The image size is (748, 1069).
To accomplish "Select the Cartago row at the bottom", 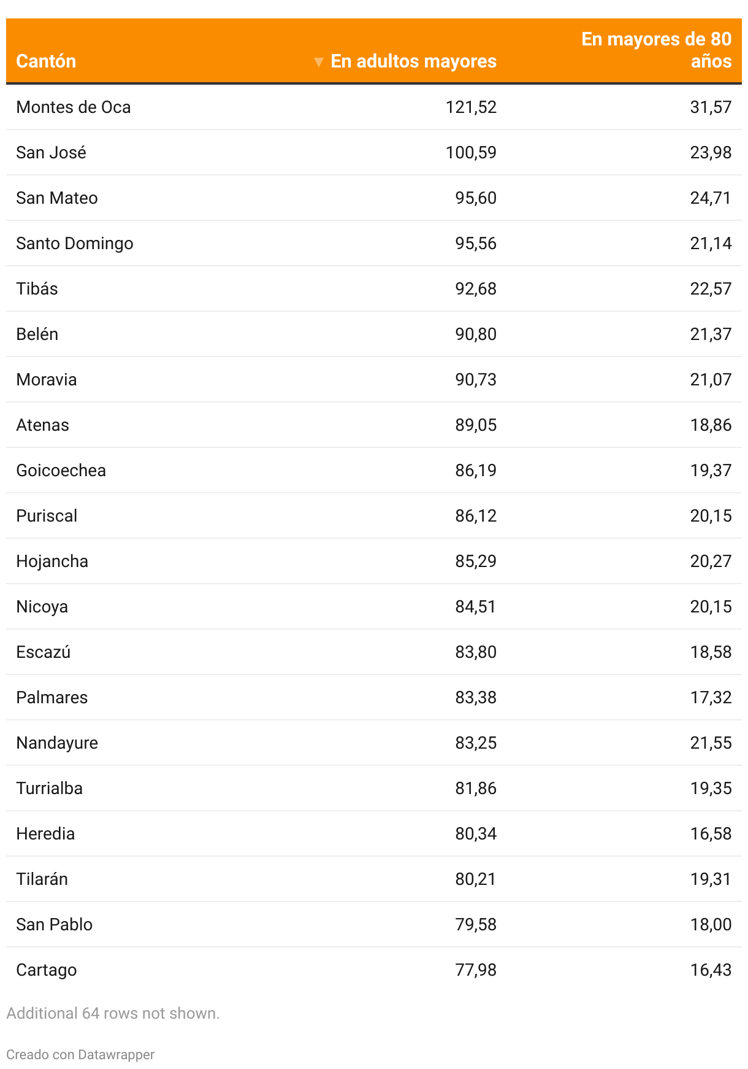I will [x=46, y=970].
